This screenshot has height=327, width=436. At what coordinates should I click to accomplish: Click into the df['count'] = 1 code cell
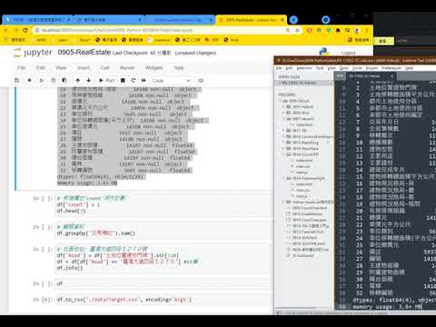click(x=163, y=204)
